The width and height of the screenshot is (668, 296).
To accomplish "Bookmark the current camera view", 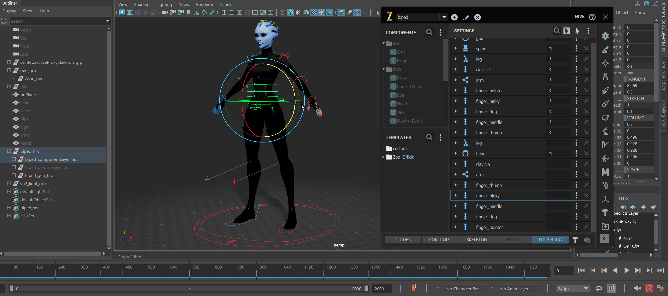I will click(188, 12).
